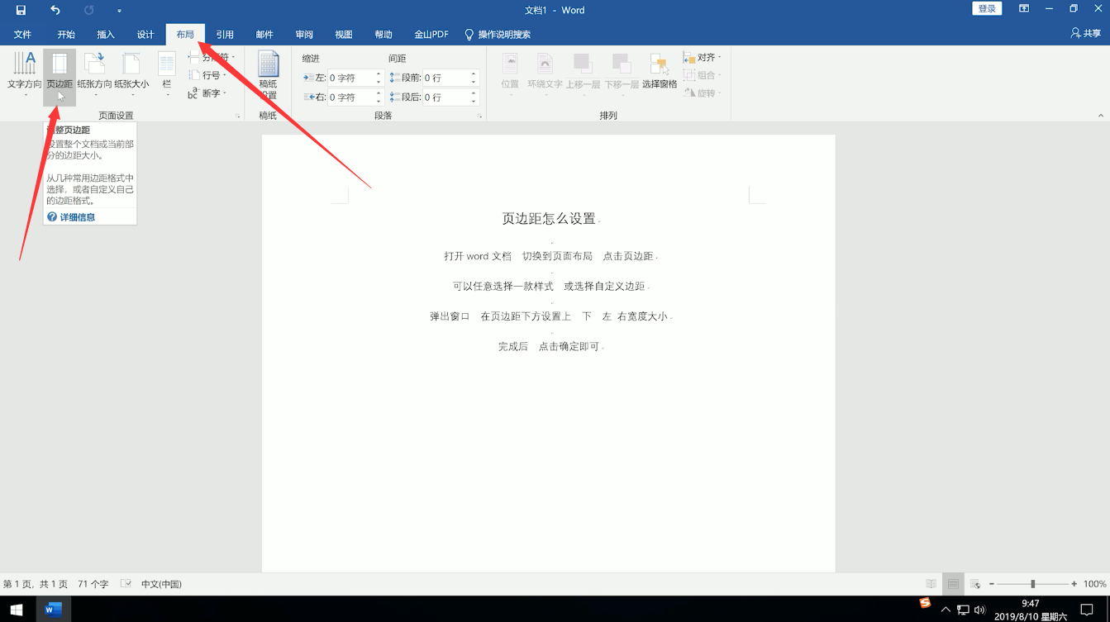This screenshot has width=1110, height=622.
Task: Click the Redo button in quick access toolbar
Action: (89, 10)
